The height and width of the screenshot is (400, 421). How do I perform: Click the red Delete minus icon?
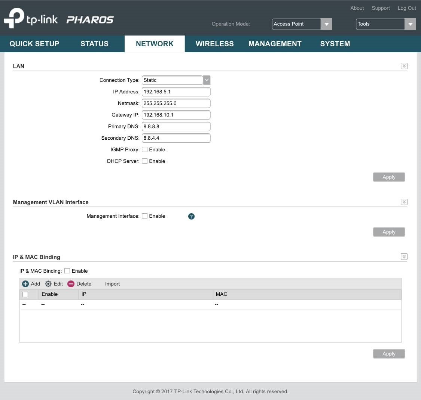pos(71,284)
